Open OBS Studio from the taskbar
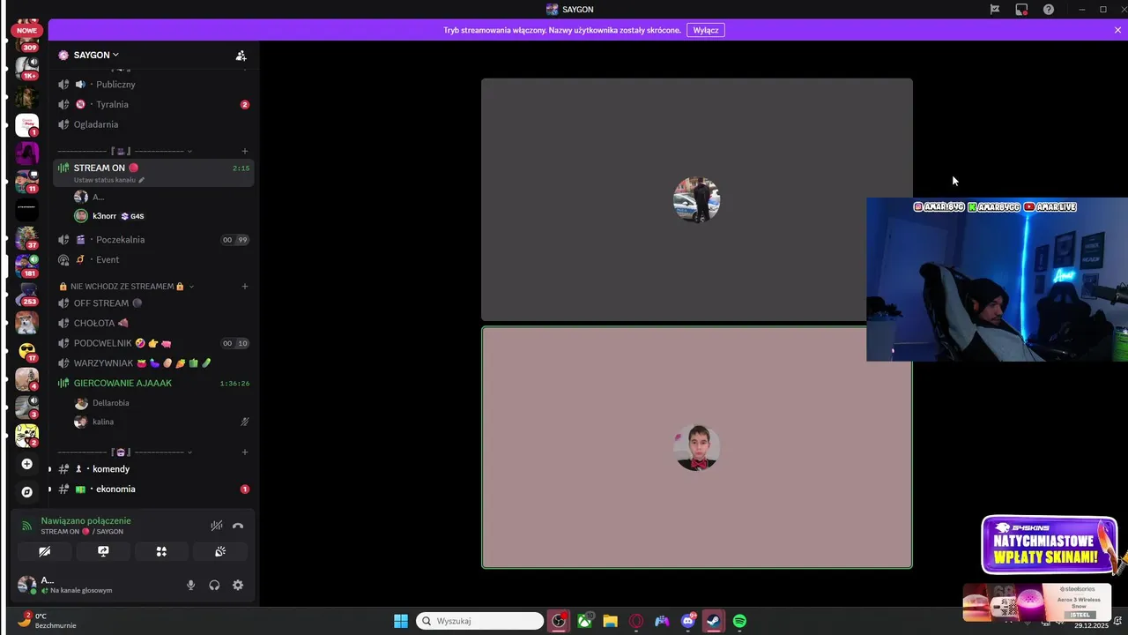 559,621
